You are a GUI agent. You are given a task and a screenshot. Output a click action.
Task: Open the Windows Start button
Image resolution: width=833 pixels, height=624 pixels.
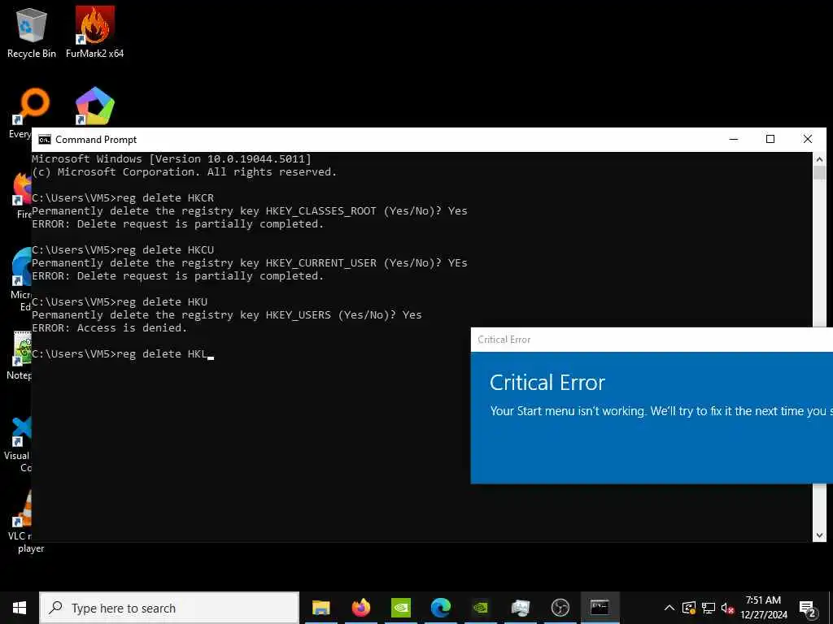pos(20,608)
